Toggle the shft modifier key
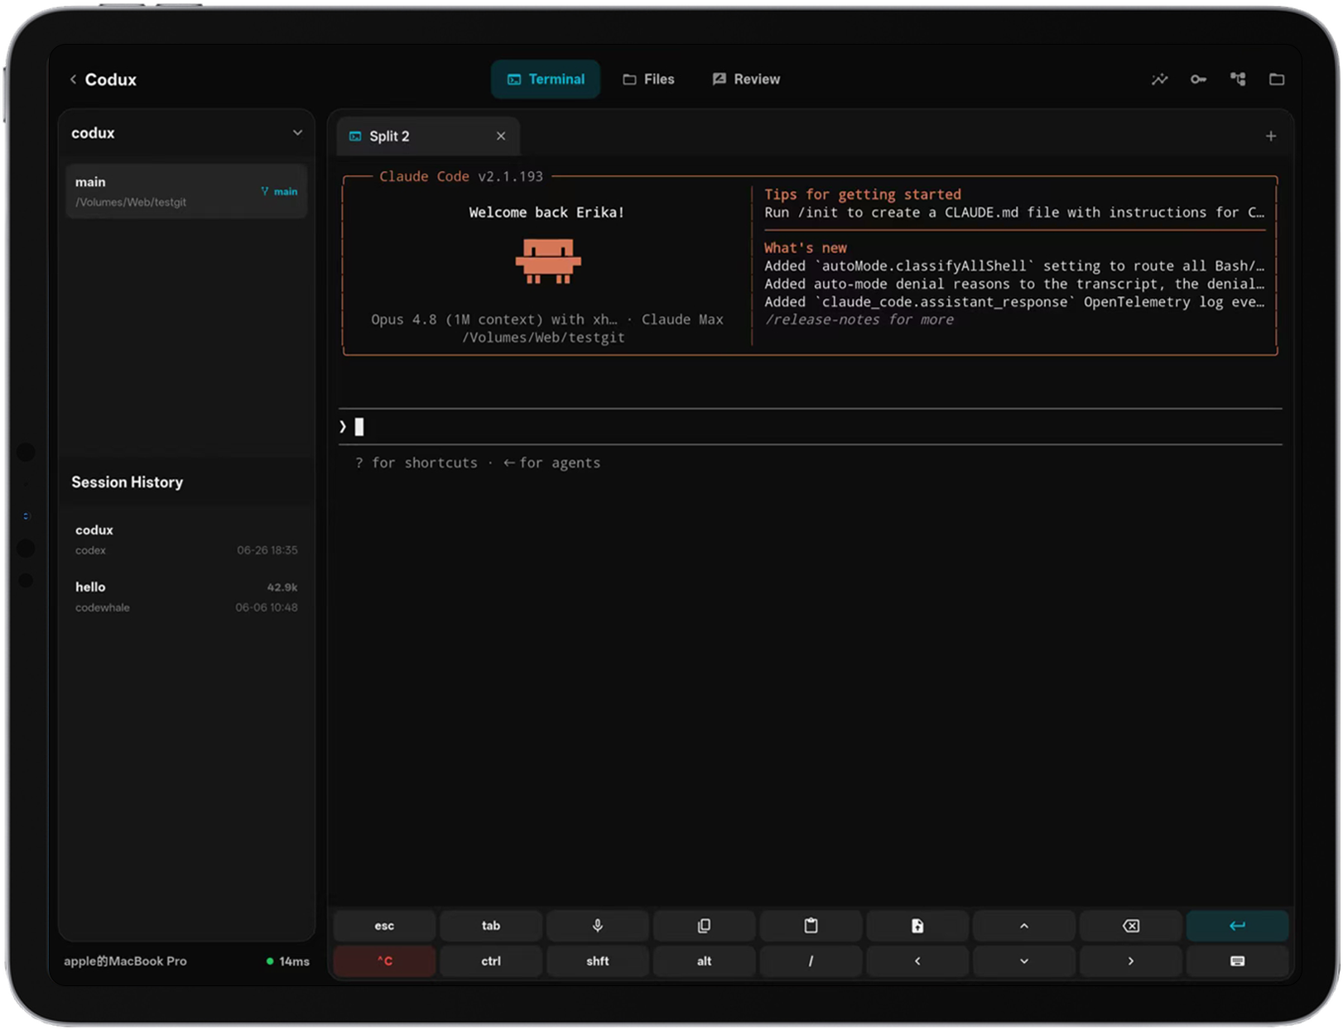 pyautogui.click(x=598, y=961)
